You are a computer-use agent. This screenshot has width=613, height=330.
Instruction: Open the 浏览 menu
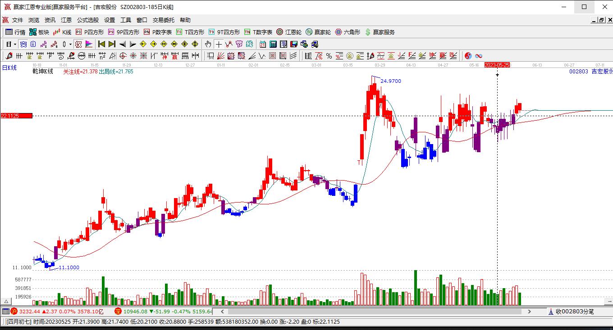(34, 20)
